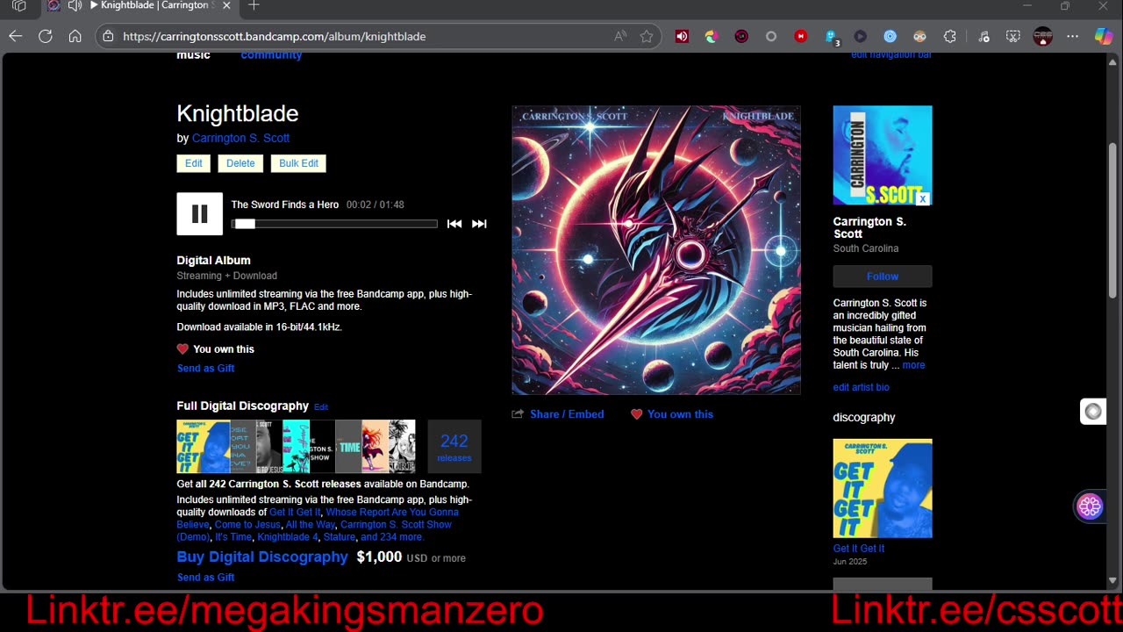Screen dimensions: 1123x632
Task: Show 'and 234 more' releases
Action: tap(392, 537)
